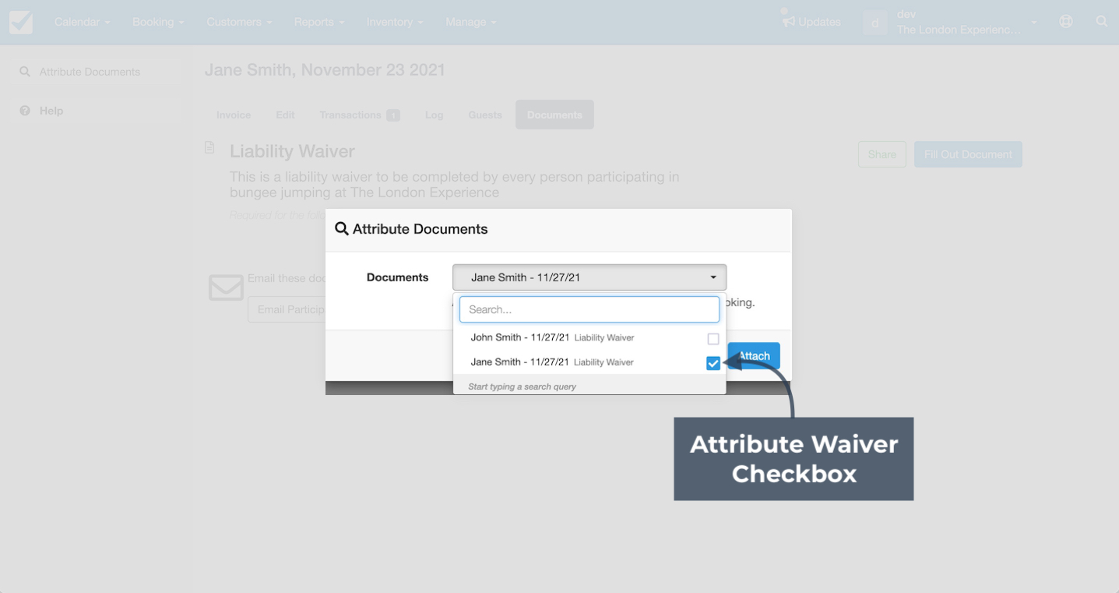This screenshot has width=1119, height=593.
Task: Switch to the Log tab
Action: (435, 115)
